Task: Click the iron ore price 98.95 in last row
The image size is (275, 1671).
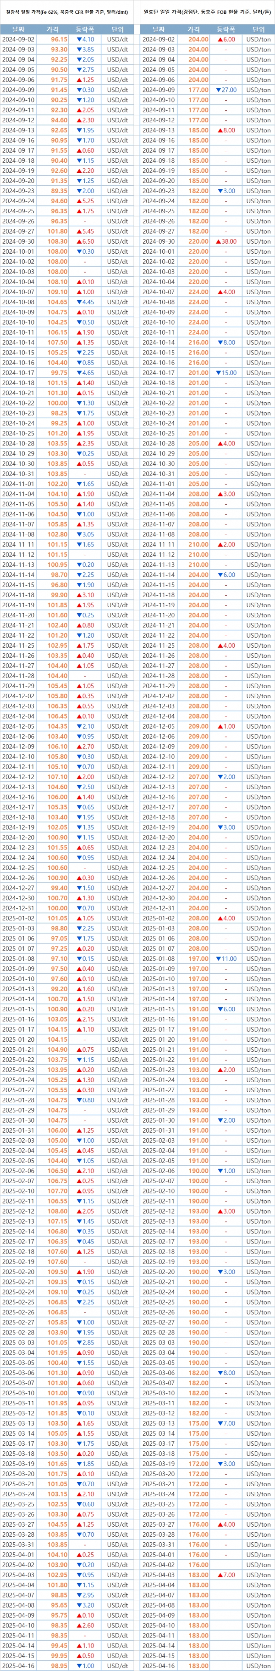Action: coord(59,1665)
